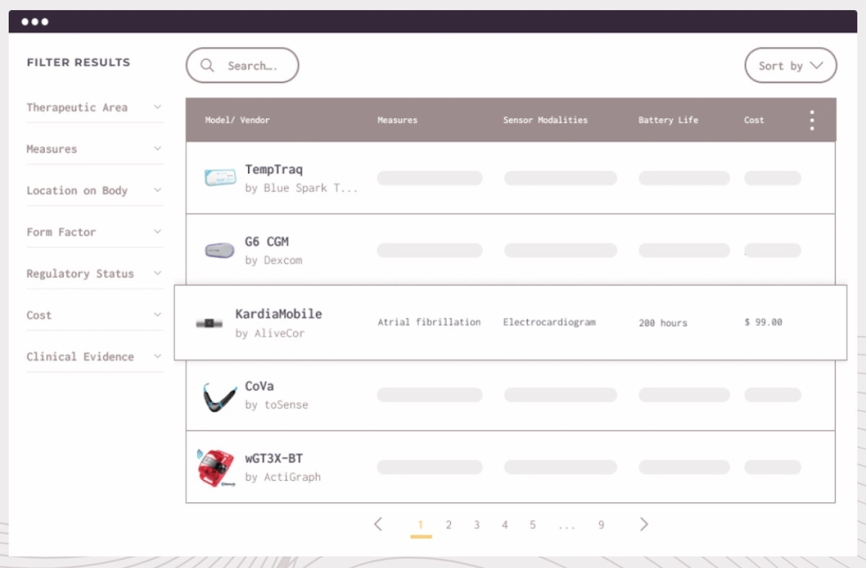Click vendor text 'by ActiGraph'
Viewport: 866px width, 568px height.
[283, 477]
